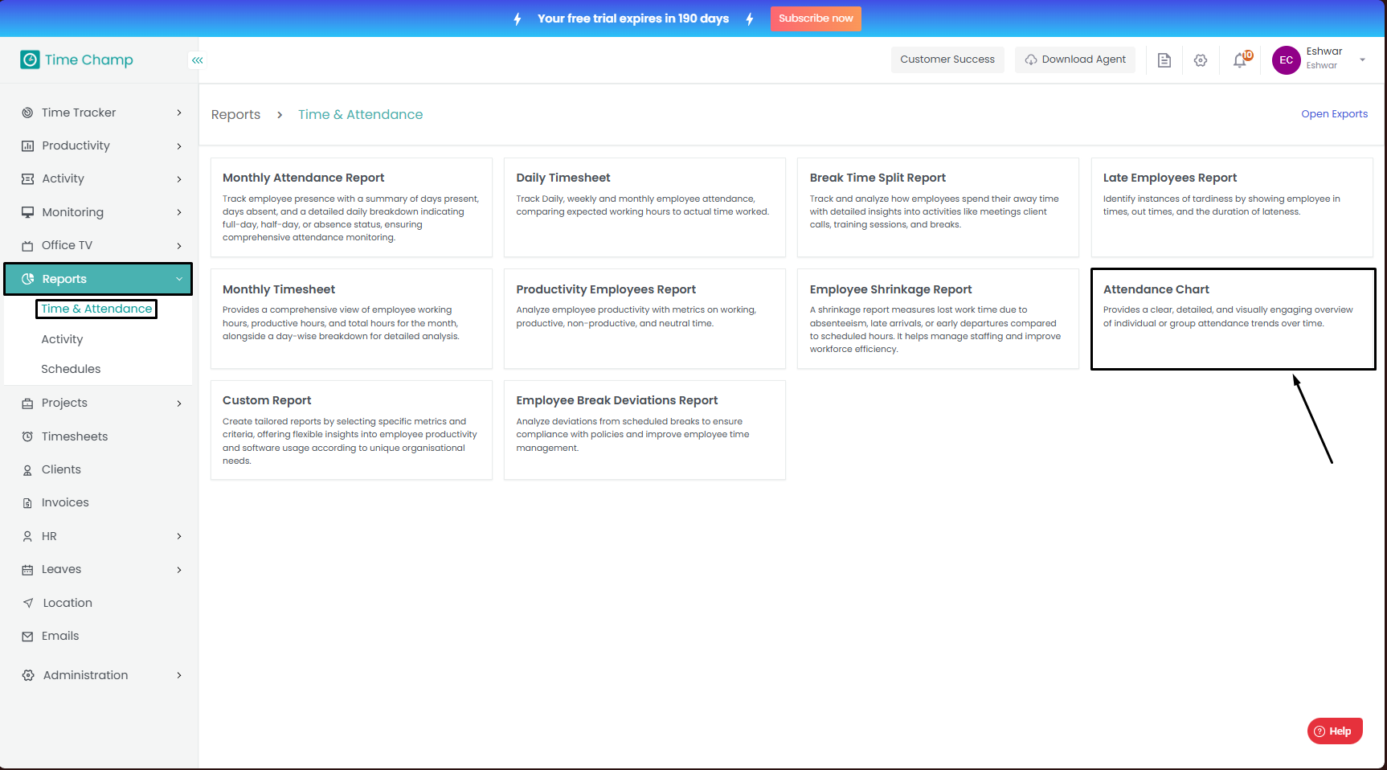Collapse the Reports menu chevron

coord(179,279)
